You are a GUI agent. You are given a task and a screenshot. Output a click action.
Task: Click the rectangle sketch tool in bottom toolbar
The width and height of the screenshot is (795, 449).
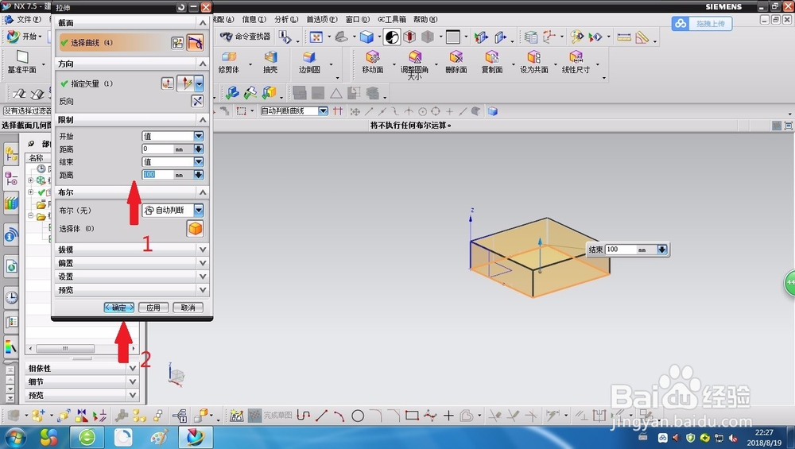[x=412, y=416]
